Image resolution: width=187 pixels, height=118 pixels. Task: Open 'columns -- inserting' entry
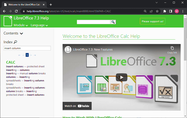coord(18,77)
